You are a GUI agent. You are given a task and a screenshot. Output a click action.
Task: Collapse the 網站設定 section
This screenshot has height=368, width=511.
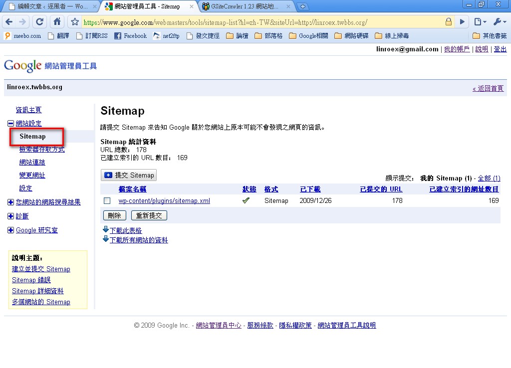[x=11, y=124]
